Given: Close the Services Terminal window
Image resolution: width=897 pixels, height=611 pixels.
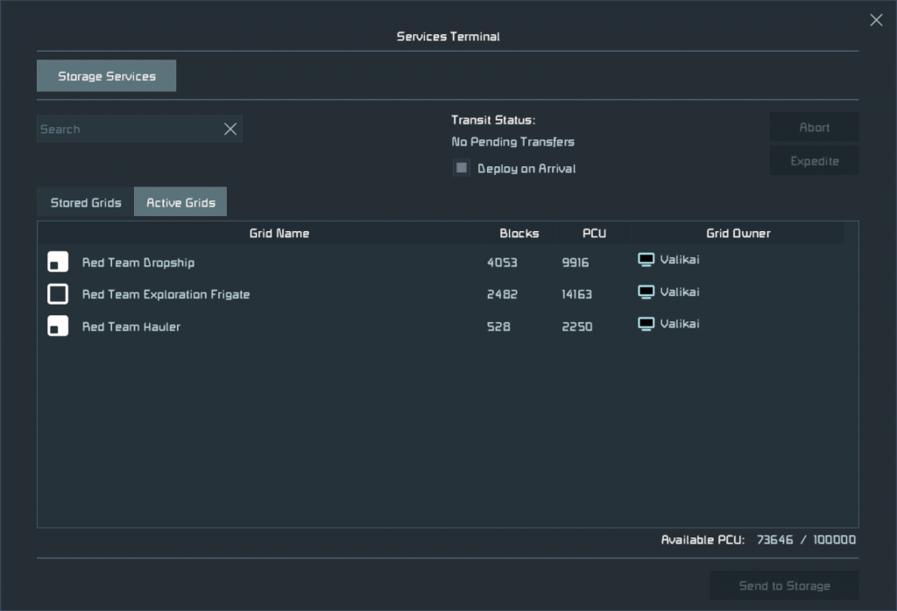Looking at the screenshot, I should pos(876,20).
